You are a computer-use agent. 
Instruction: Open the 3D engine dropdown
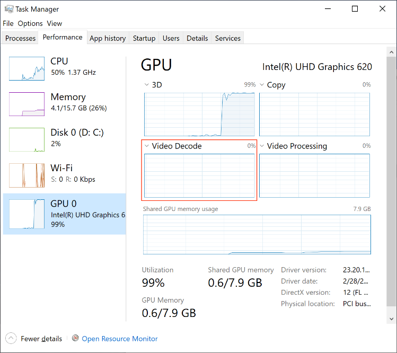pyautogui.click(x=147, y=85)
